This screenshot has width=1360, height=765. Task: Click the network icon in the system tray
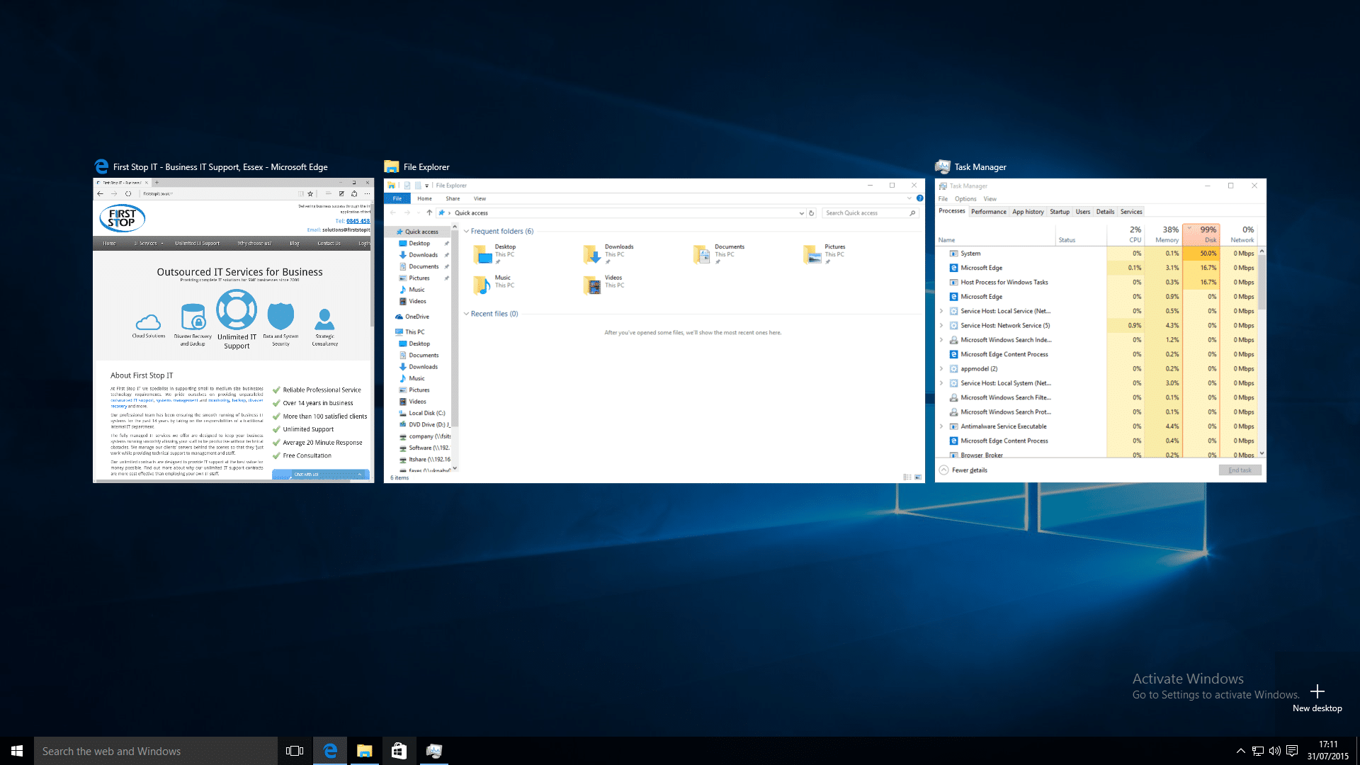[1258, 751]
